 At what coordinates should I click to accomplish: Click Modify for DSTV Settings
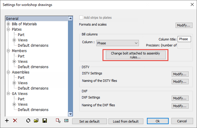pos(180,74)
